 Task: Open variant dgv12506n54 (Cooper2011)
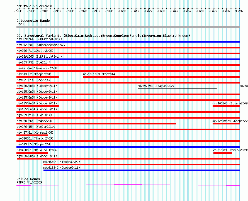tap(37, 97)
